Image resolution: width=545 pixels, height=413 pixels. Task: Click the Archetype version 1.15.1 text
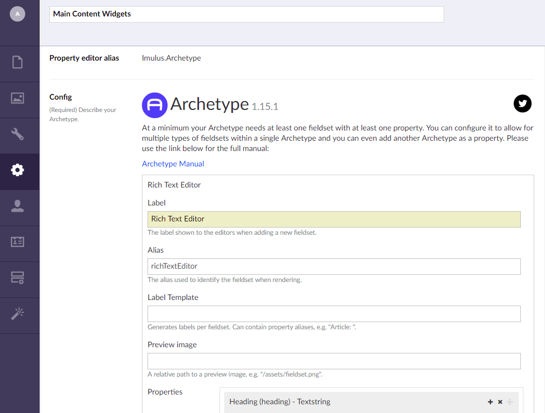point(265,106)
